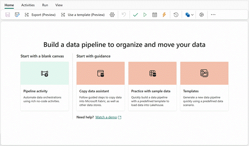Run the pipeline with the play icon

point(145,15)
